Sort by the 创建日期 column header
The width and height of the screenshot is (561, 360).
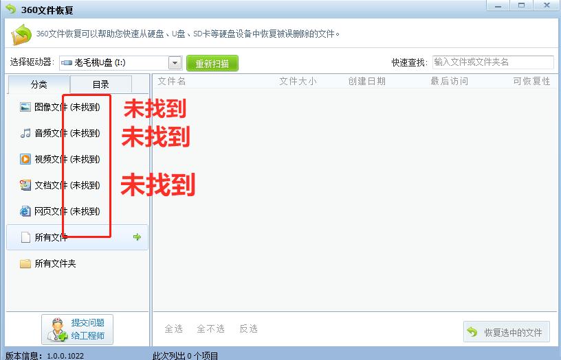click(x=367, y=82)
